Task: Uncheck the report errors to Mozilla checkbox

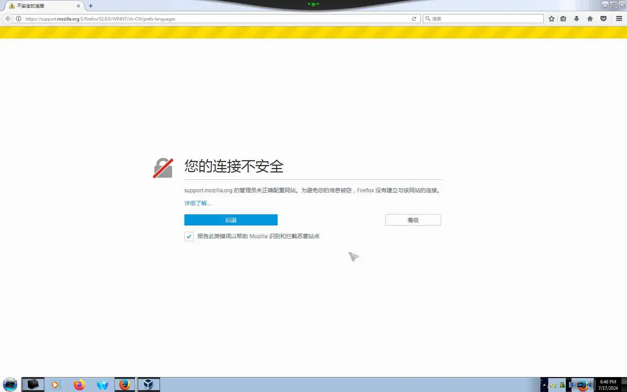Action: pos(189,236)
